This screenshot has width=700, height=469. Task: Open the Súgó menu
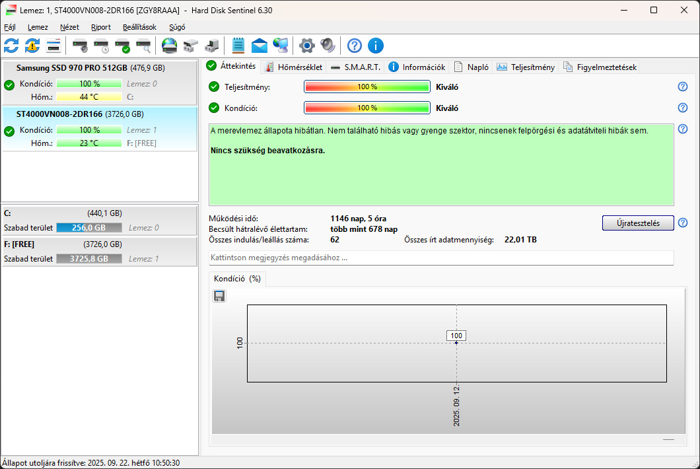point(177,27)
